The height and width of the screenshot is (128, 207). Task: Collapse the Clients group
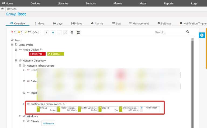tap(24, 121)
